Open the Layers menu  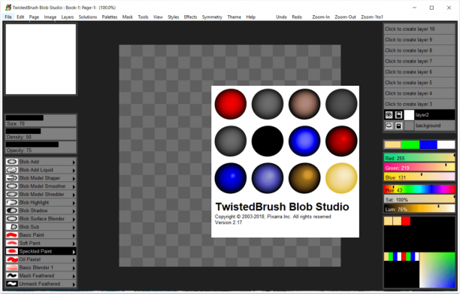(68, 17)
